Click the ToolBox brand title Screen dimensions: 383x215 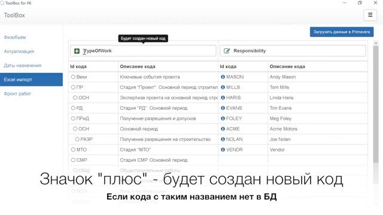coord(14,15)
